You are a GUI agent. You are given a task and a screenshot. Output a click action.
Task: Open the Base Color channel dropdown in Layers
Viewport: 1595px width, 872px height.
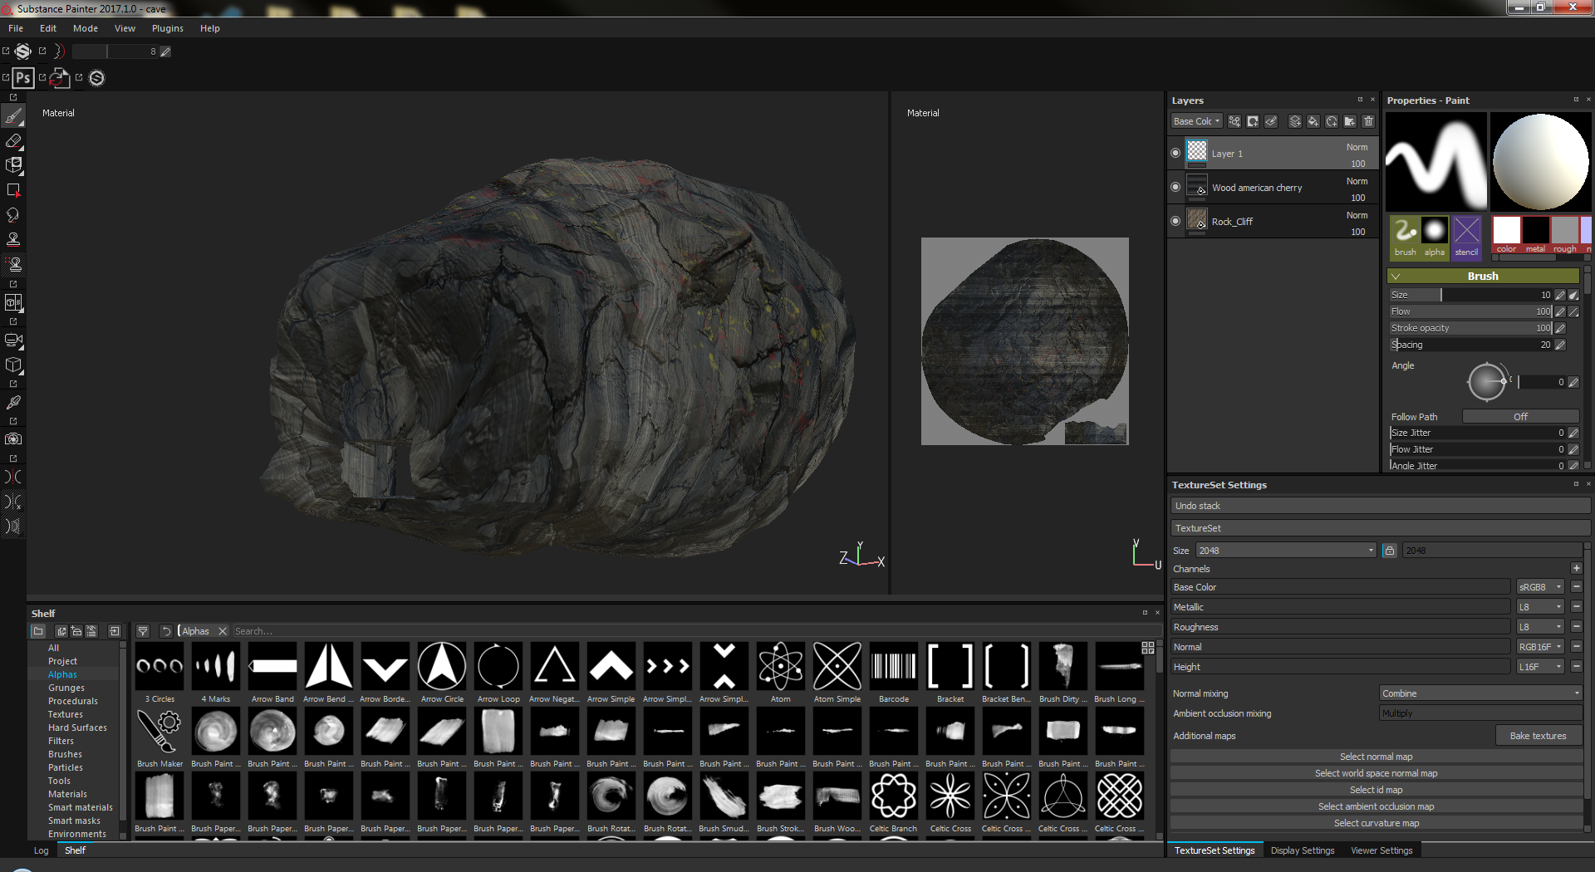point(1196,121)
